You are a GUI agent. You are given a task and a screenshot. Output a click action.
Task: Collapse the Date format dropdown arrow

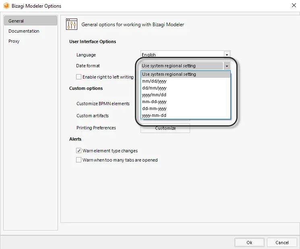227,66
